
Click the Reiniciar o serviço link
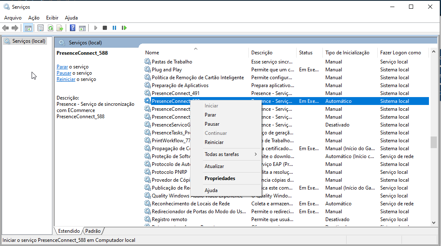point(66,79)
